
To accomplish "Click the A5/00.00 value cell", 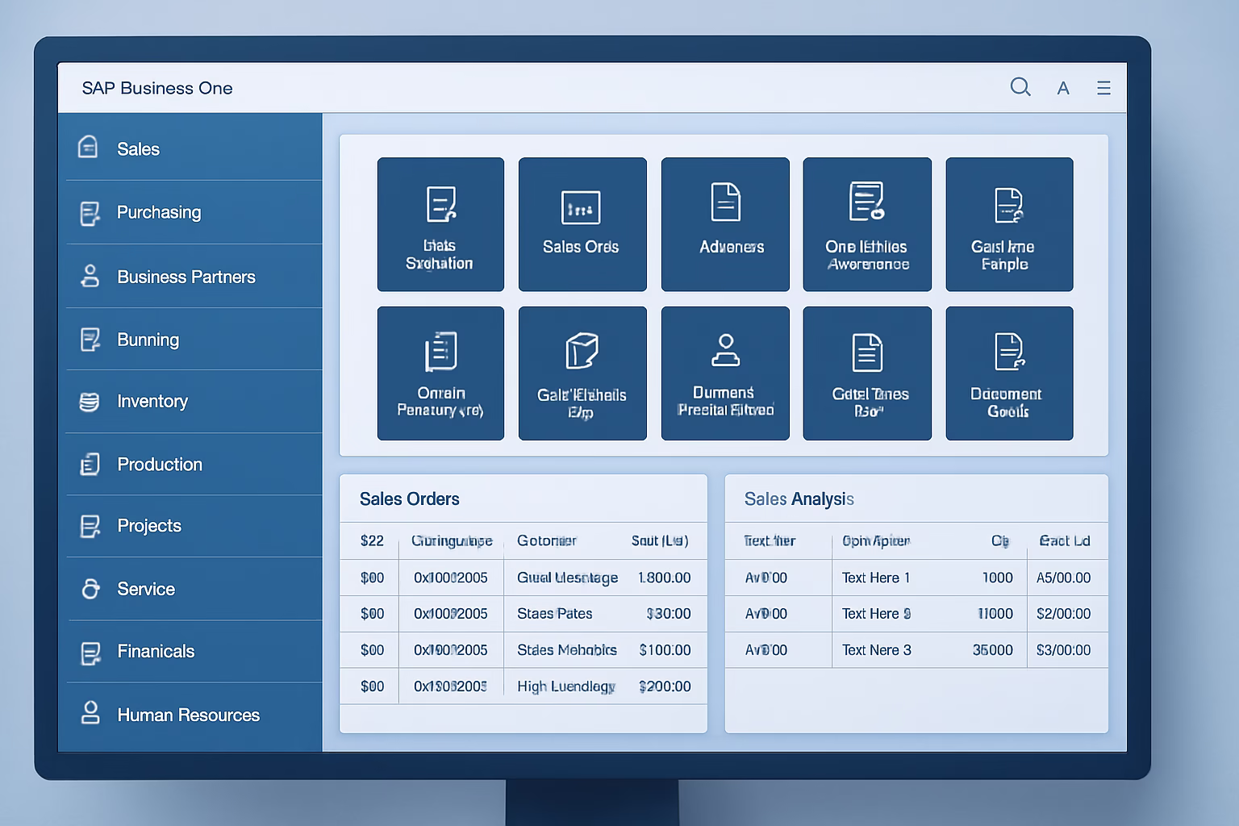I will tap(1063, 578).
